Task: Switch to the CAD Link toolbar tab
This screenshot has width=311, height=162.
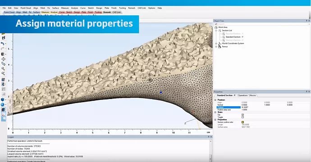Action: pyautogui.click(x=117, y=12)
